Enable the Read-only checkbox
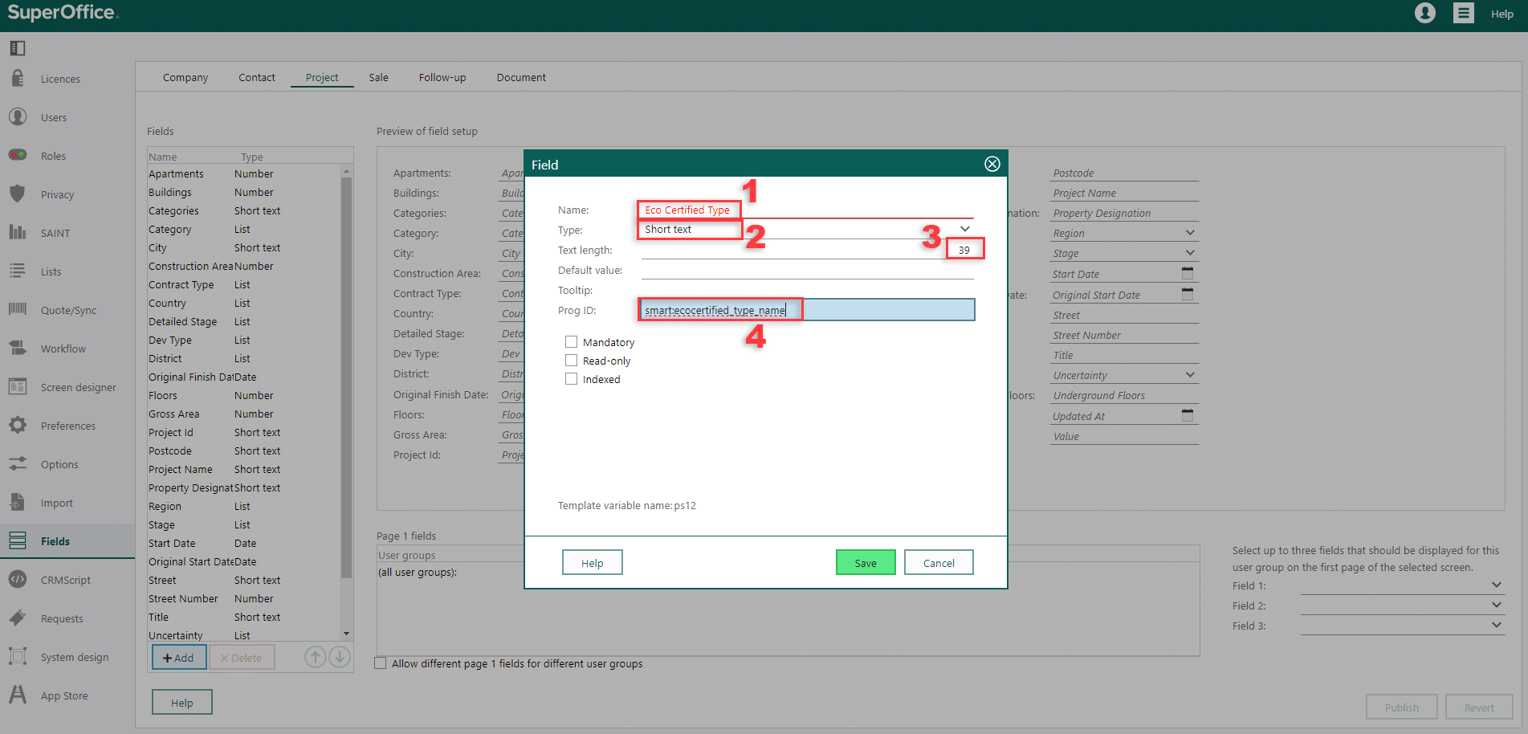1528x734 pixels. pos(571,361)
